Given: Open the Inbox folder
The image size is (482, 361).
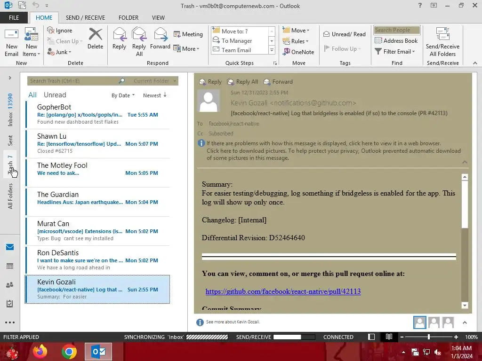Looking at the screenshot, I should tap(10, 110).
